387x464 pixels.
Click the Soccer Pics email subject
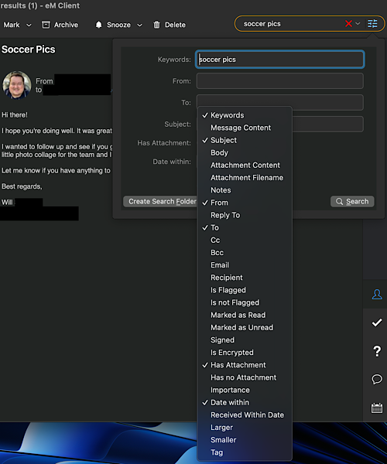(29, 49)
